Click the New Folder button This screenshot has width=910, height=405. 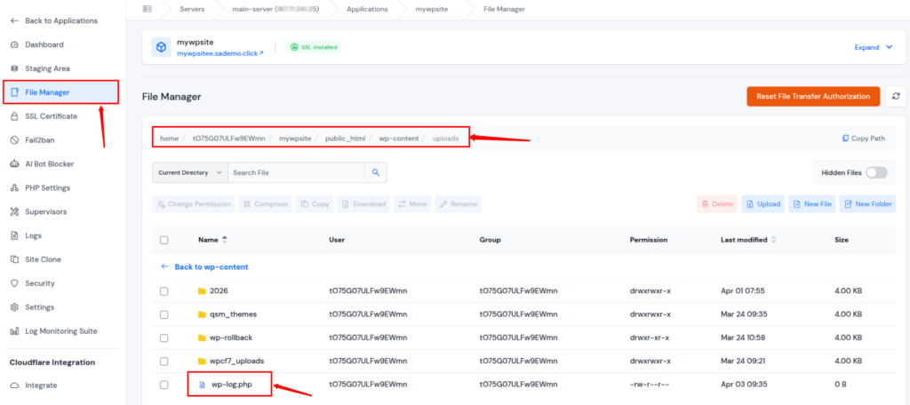pos(867,204)
